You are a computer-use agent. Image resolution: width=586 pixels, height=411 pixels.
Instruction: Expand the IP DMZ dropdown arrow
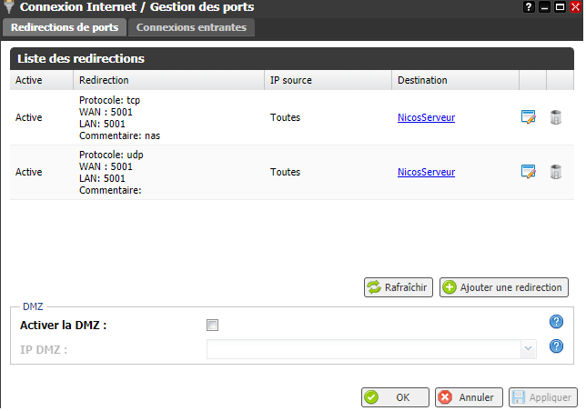(x=527, y=348)
